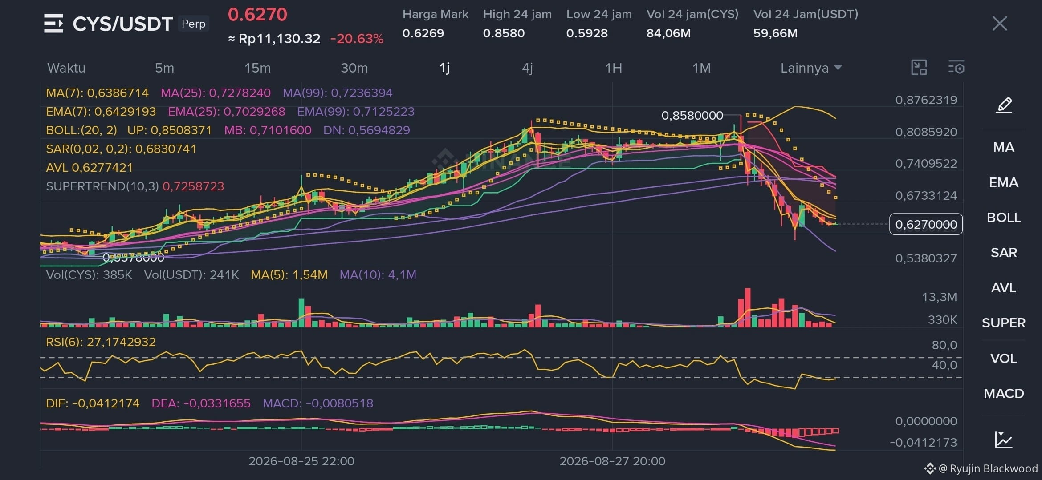Viewport: 1042px width, 480px height.
Task: Open the market list menu icon
Action: pos(53,24)
